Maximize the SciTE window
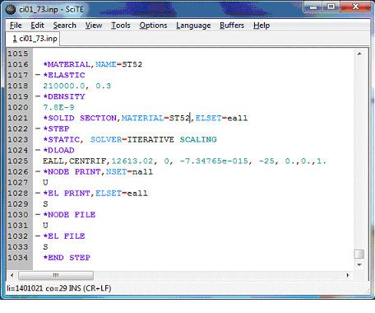Screen dimensions: 375x313 (x=331, y=7)
